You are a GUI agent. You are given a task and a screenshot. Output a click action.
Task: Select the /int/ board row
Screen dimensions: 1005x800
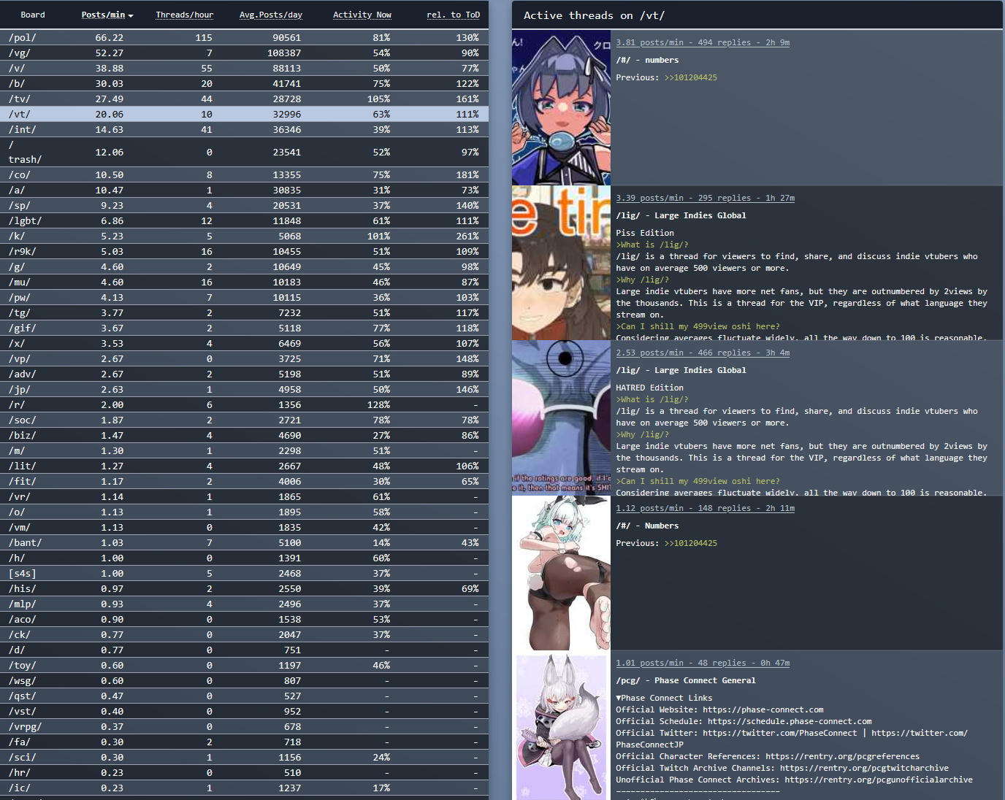coord(244,129)
